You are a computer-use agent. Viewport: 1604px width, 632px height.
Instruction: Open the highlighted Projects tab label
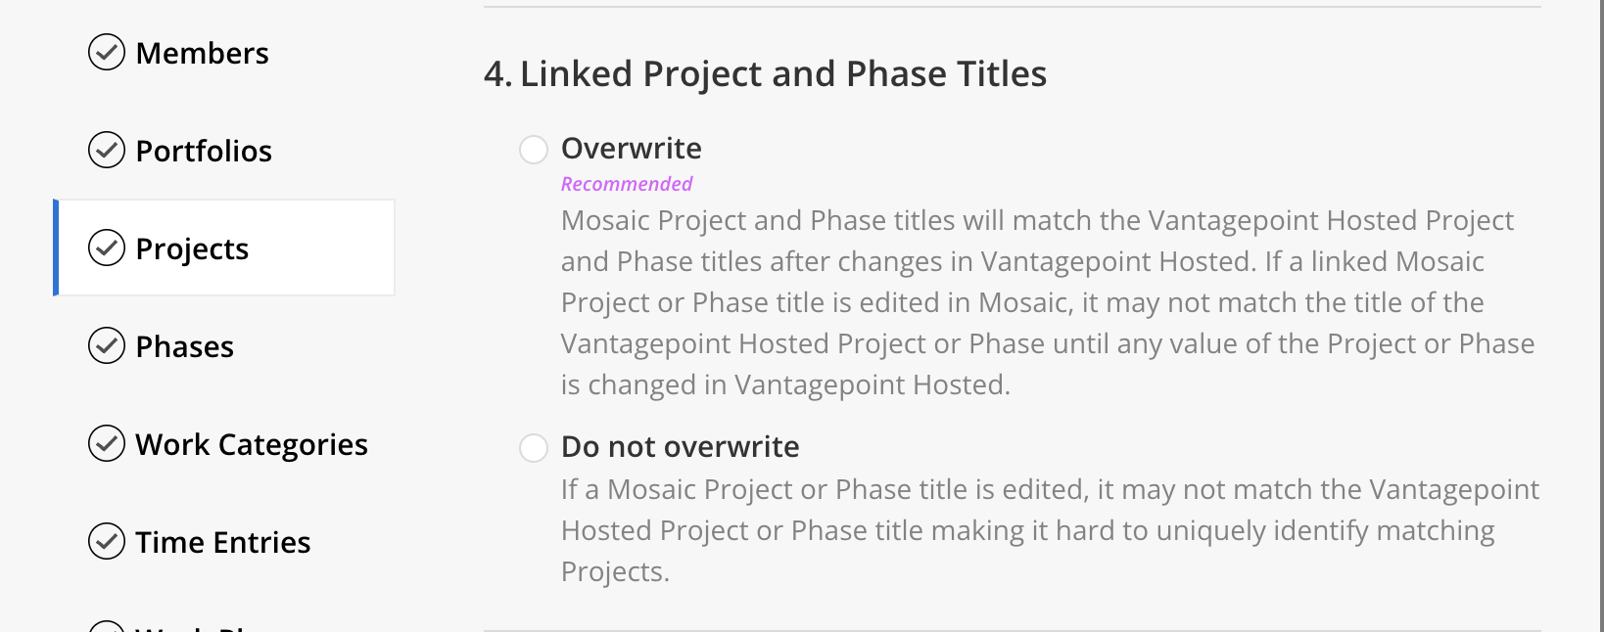coord(192,249)
